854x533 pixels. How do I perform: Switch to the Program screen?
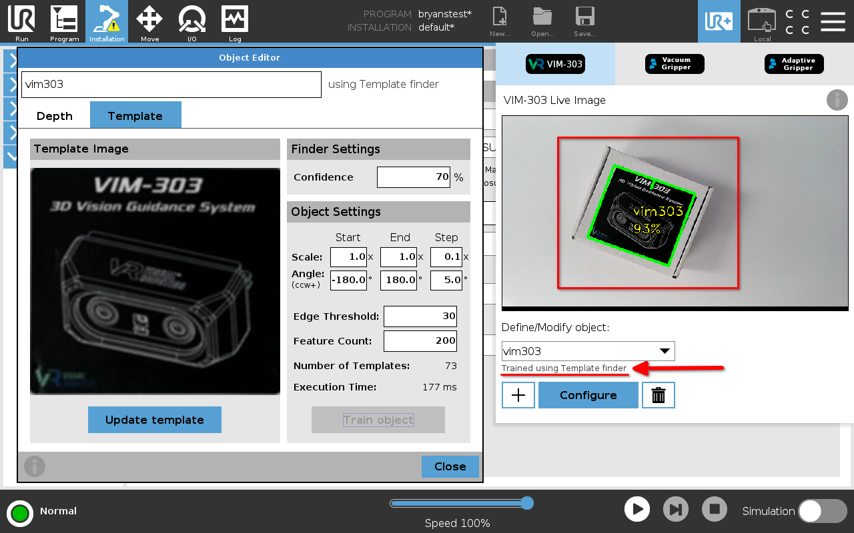(x=64, y=22)
